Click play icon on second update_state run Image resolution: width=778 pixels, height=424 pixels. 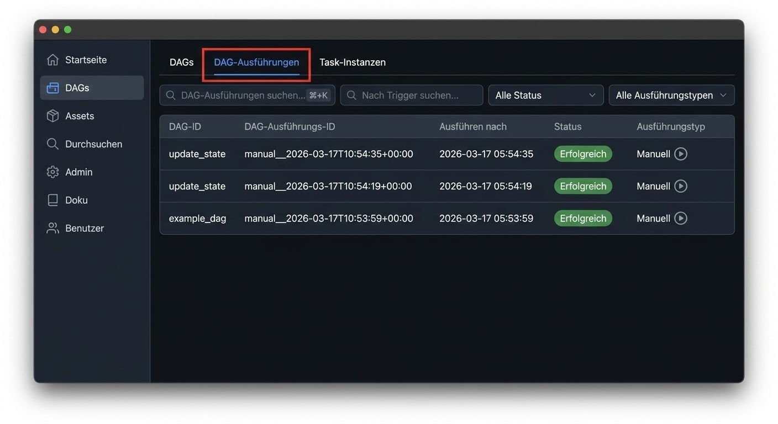(x=681, y=186)
